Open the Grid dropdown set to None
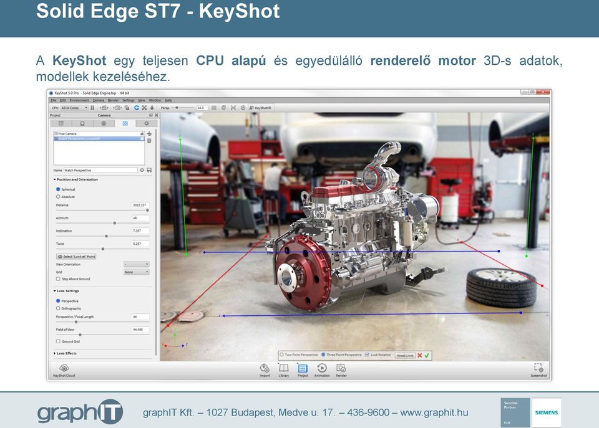Image resolution: width=599 pixels, height=428 pixels. (137, 272)
